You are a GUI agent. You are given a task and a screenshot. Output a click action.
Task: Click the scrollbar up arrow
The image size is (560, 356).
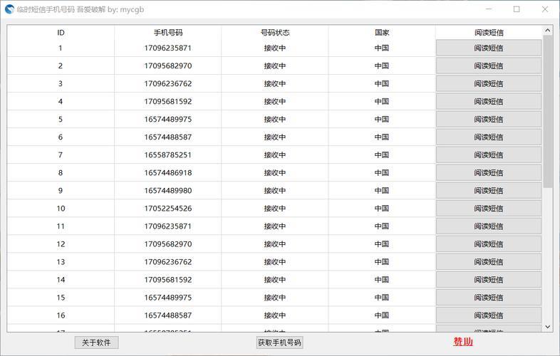coord(547,31)
